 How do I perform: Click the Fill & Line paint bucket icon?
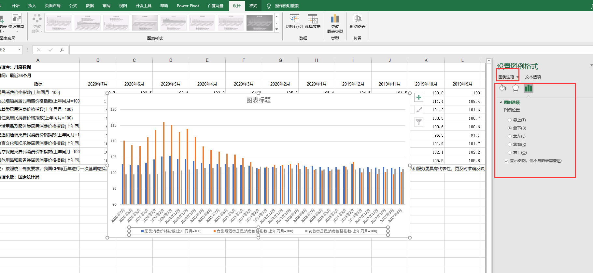point(502,88)
